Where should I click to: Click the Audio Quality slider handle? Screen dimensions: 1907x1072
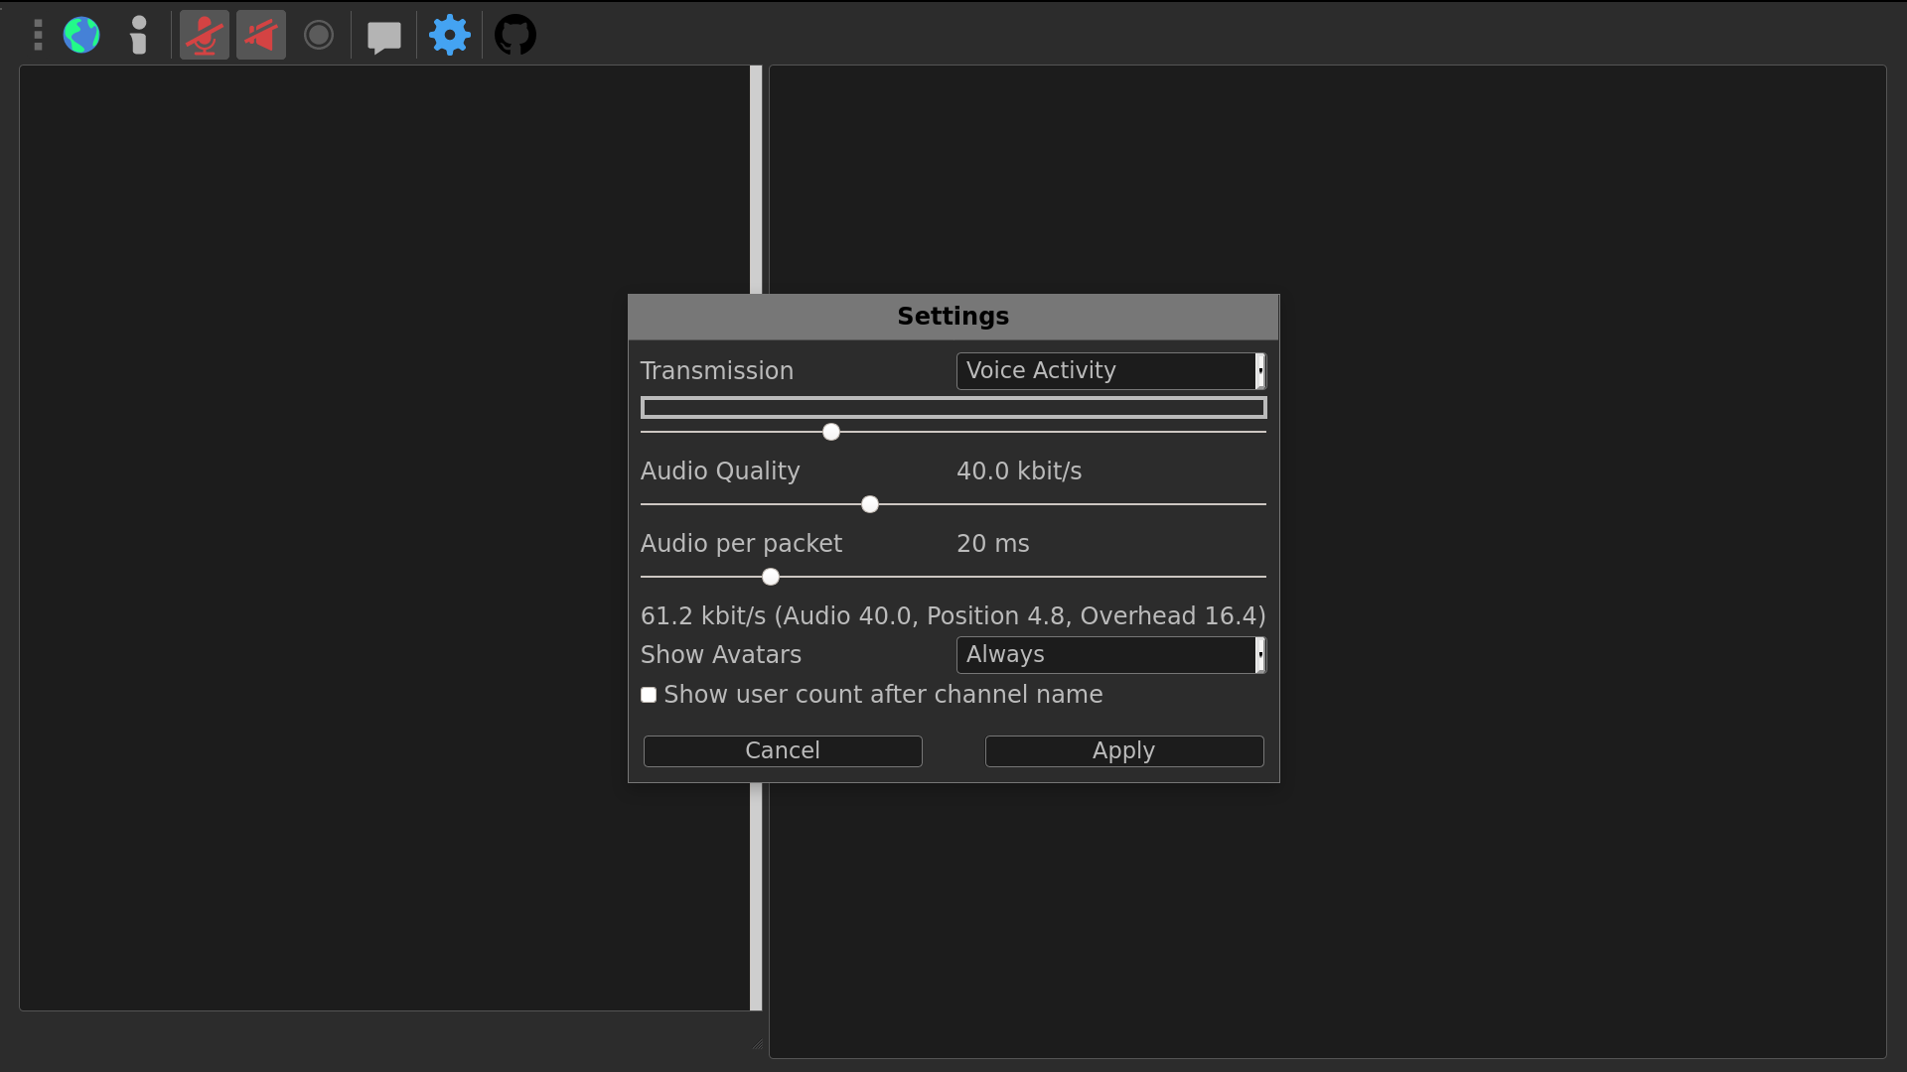click(870, 504)
